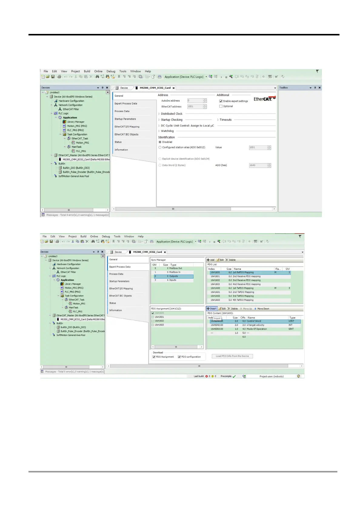This screenshot has height=510, width=361.
Task: Select Library Manager icon in upper device tree
Action: (x=64, y=122)
